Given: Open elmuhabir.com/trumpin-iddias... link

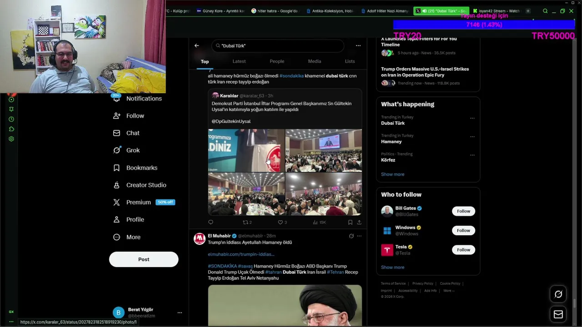Looking at the screenshot, I should pyautogui.click(x=241, y=254).
